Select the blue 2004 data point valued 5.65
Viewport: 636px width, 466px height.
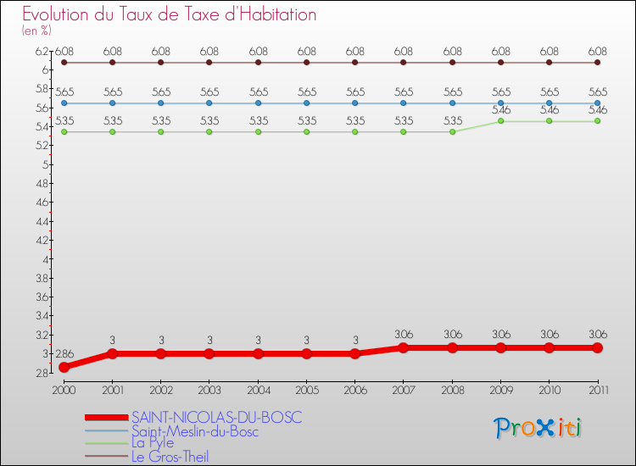pyautogui.click(x=259, y=103)
